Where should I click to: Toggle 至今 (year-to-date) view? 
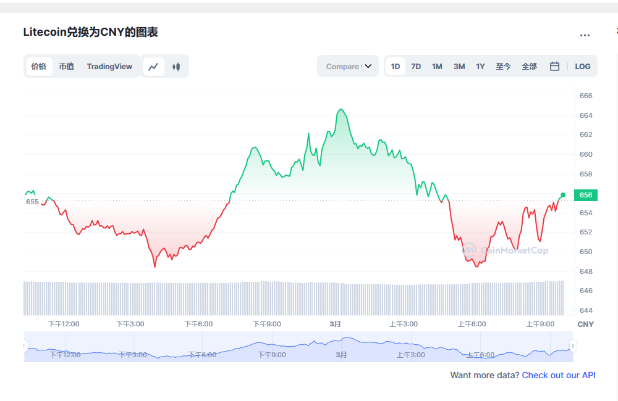point(503,66)
